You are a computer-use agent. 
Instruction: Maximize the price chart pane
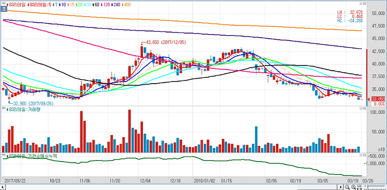tap(361, 4)
